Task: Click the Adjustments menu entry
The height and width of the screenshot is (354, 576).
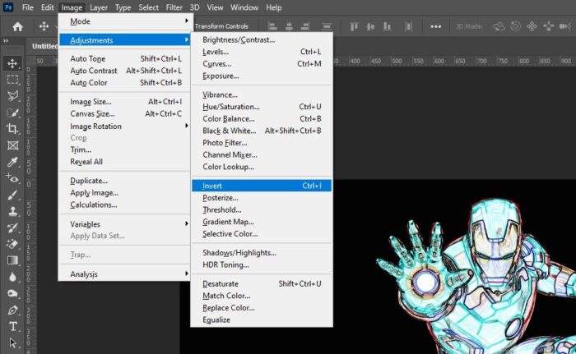Action: [124, 40]
